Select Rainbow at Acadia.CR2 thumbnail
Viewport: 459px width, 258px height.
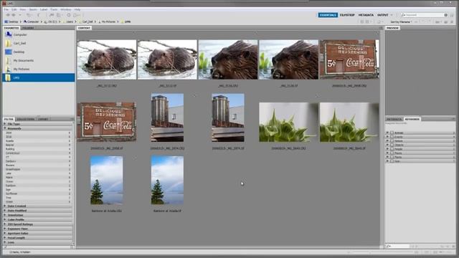(x=107, y=180)
